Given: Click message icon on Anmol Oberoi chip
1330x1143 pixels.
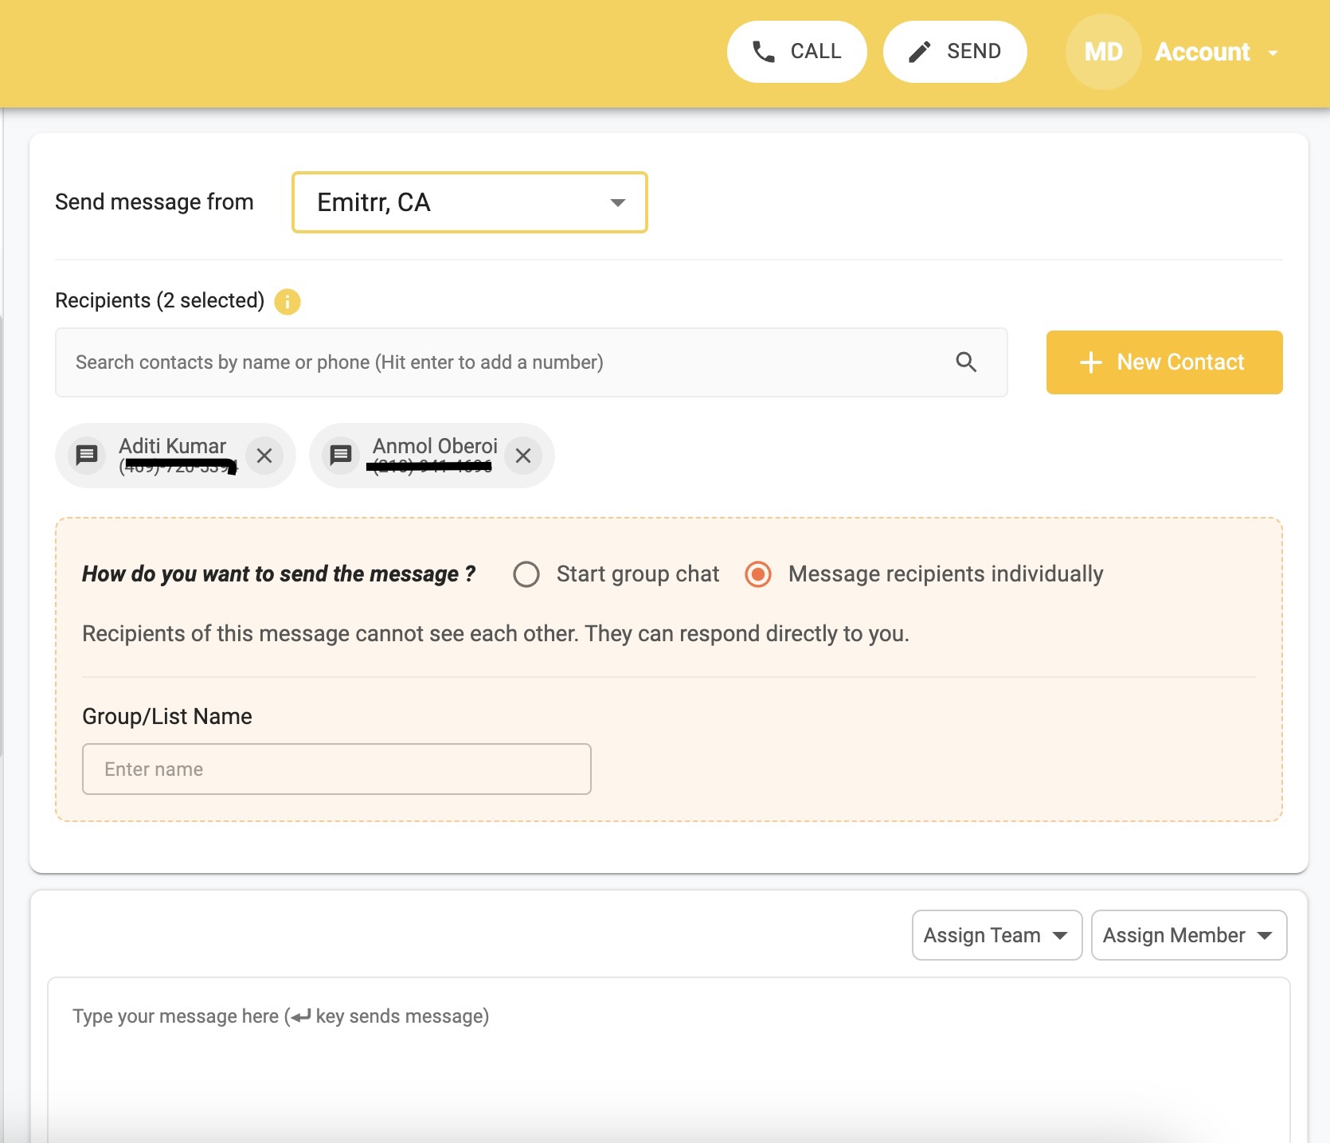Looking at the screenshot, I should [x=341, y=456].
